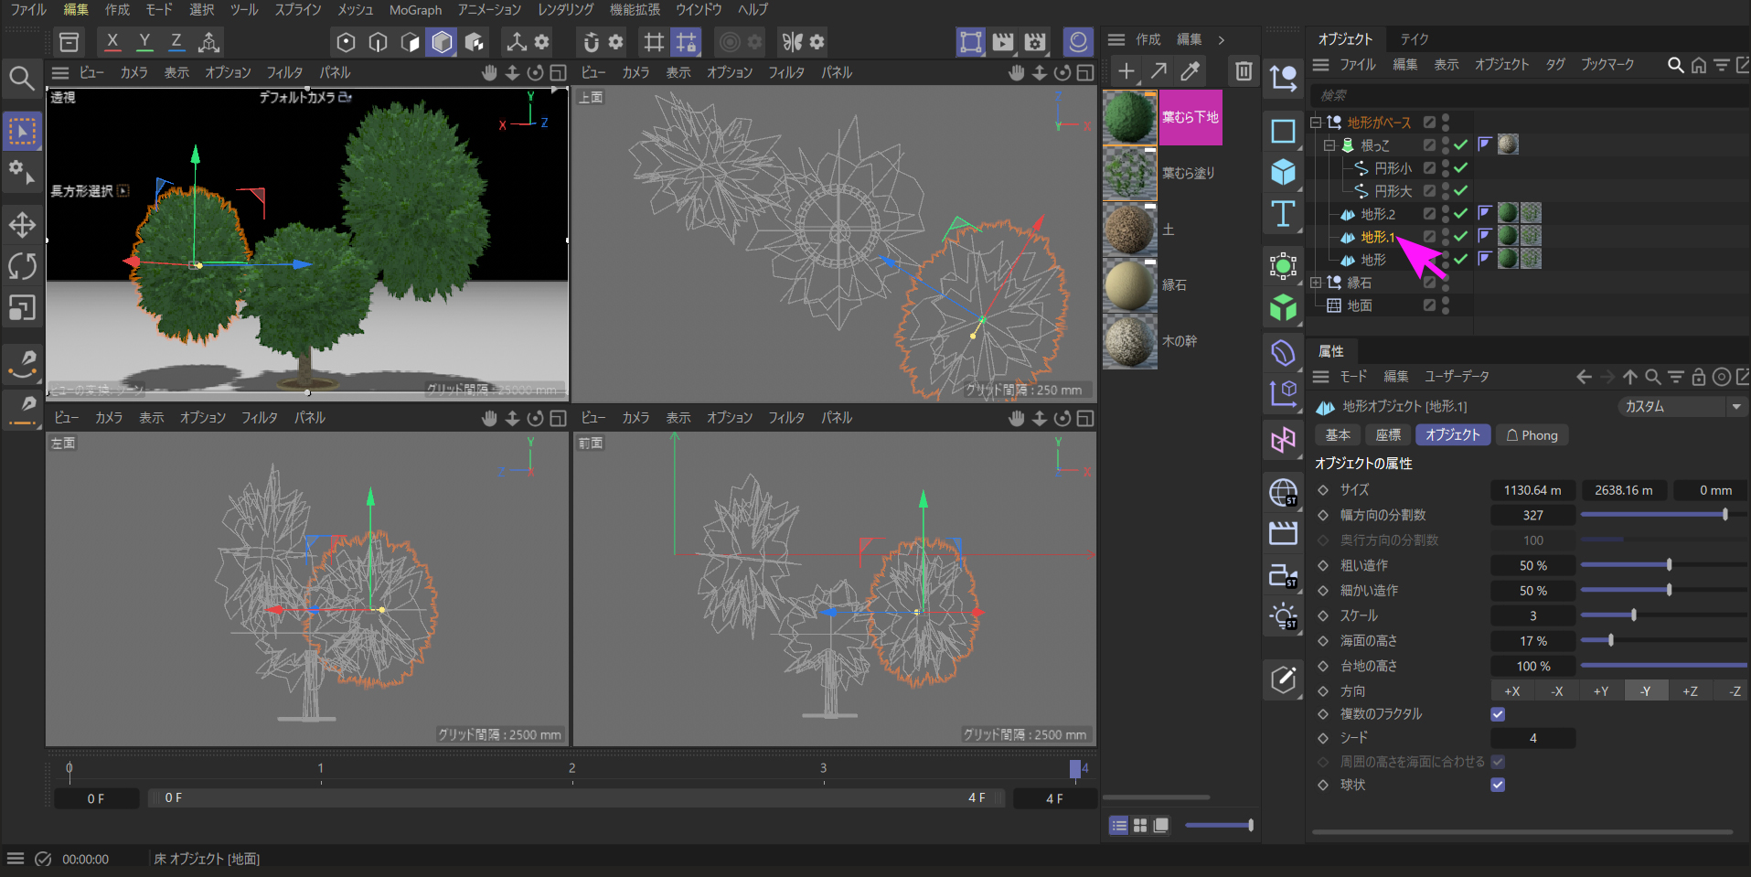Viewport: 1751px width, 877px height.
Task: Toggle the 球状 checkbox
Action: coord(1498,785)
